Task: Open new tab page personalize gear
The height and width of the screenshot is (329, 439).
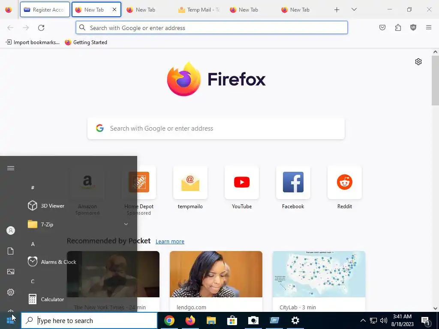Action: pyautogui.click(x=418, y=62)
